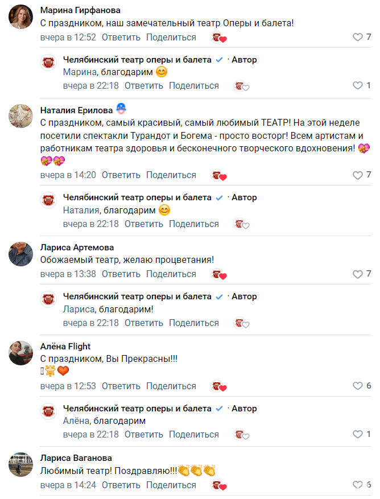
Task: Open Лариса Артемова's profile name link
Action: click(x=77, y=248)
